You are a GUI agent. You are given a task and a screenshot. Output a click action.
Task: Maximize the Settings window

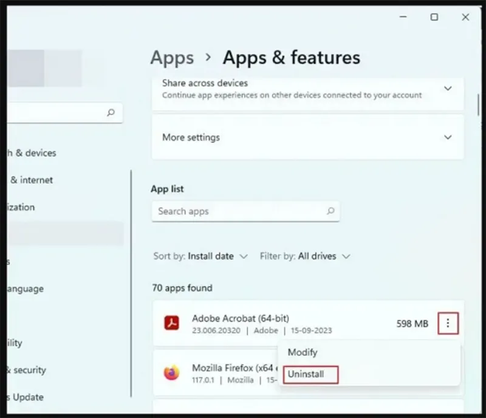tap(434, 17)
